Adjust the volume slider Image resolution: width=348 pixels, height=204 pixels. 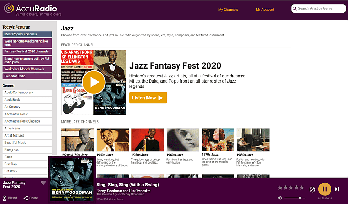pos(295,198)
